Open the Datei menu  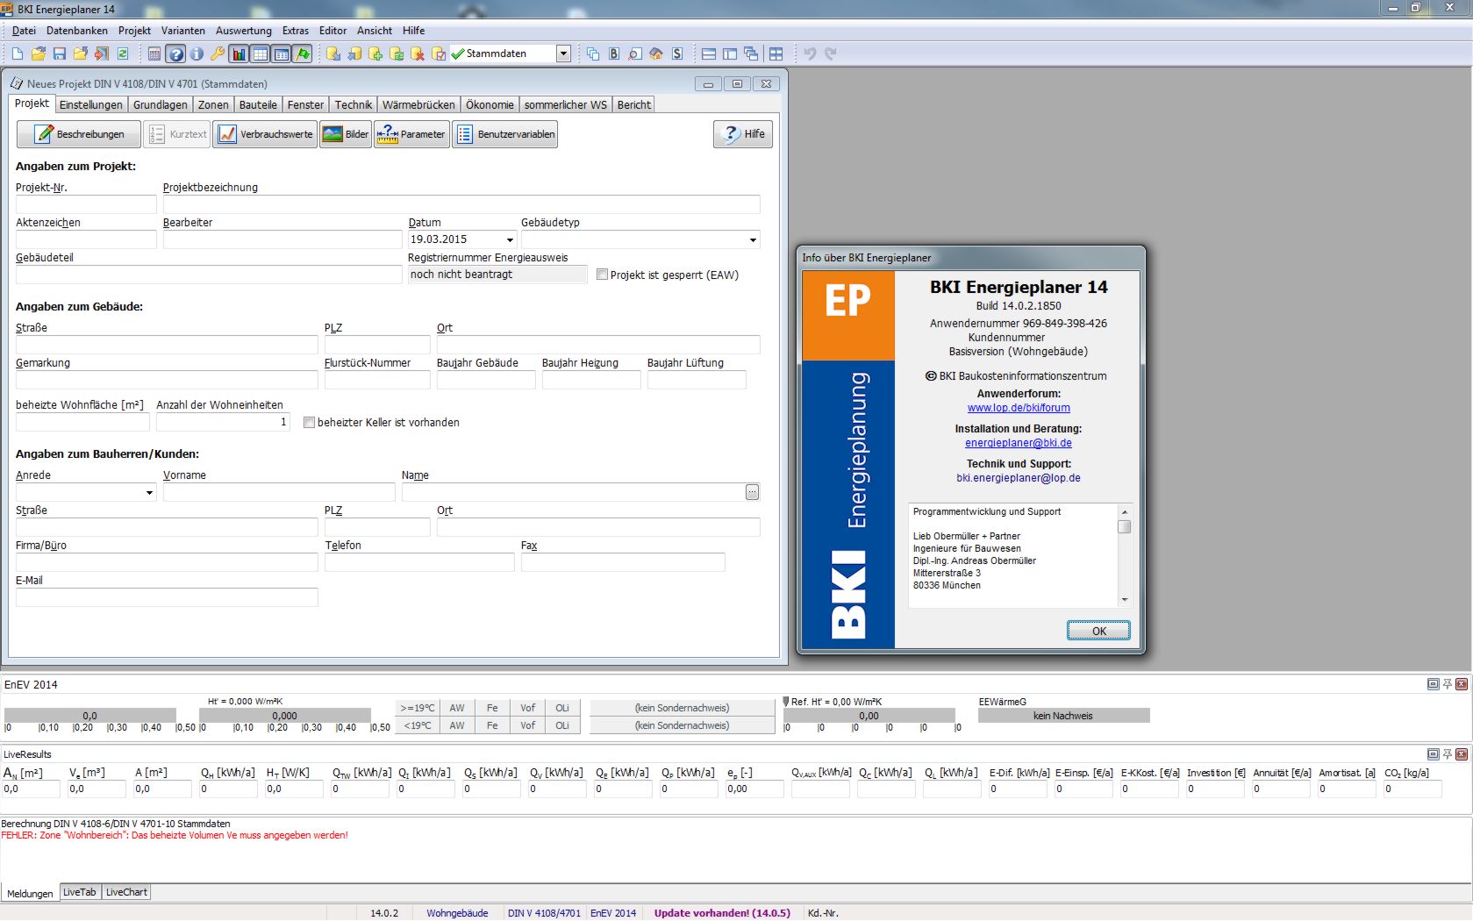pyautogui.click(x=24, y=31)
